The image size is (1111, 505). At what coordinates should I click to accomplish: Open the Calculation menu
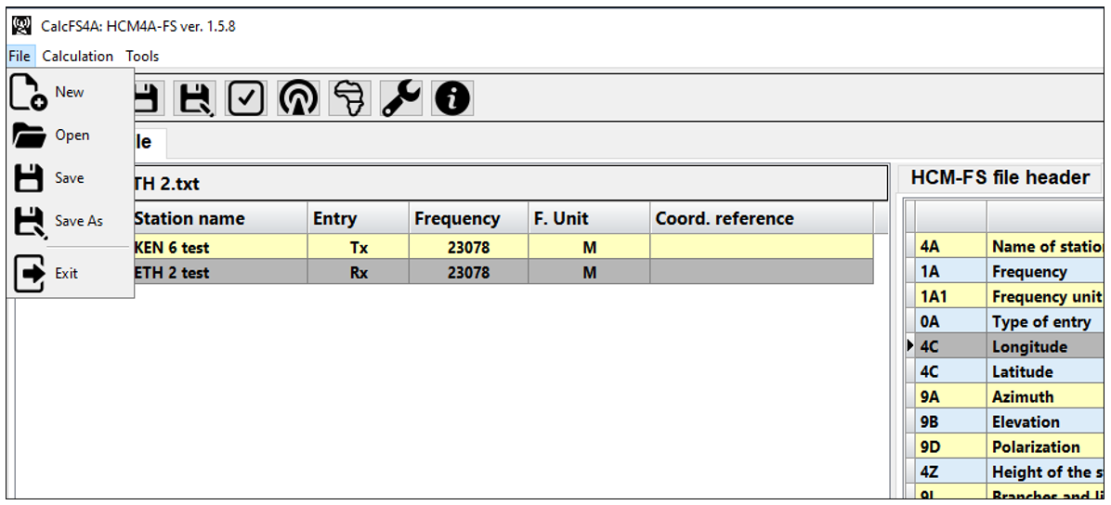pyautogui.click(x=78, y=56)
